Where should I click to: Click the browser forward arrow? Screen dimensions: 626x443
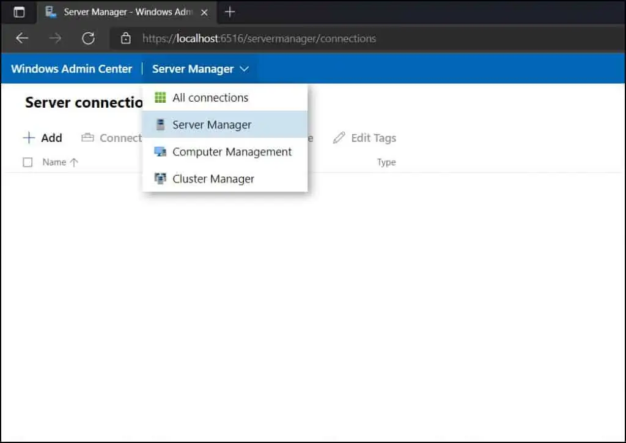click(x=55, y=39)
